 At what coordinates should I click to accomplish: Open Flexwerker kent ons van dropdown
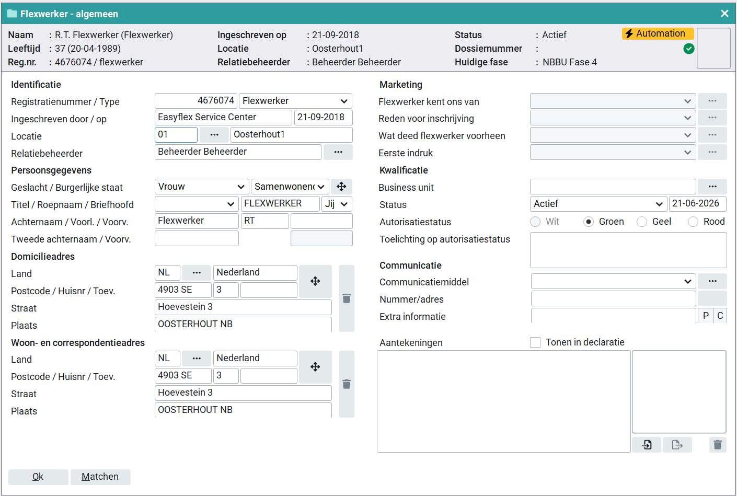(x=613, y=101)
